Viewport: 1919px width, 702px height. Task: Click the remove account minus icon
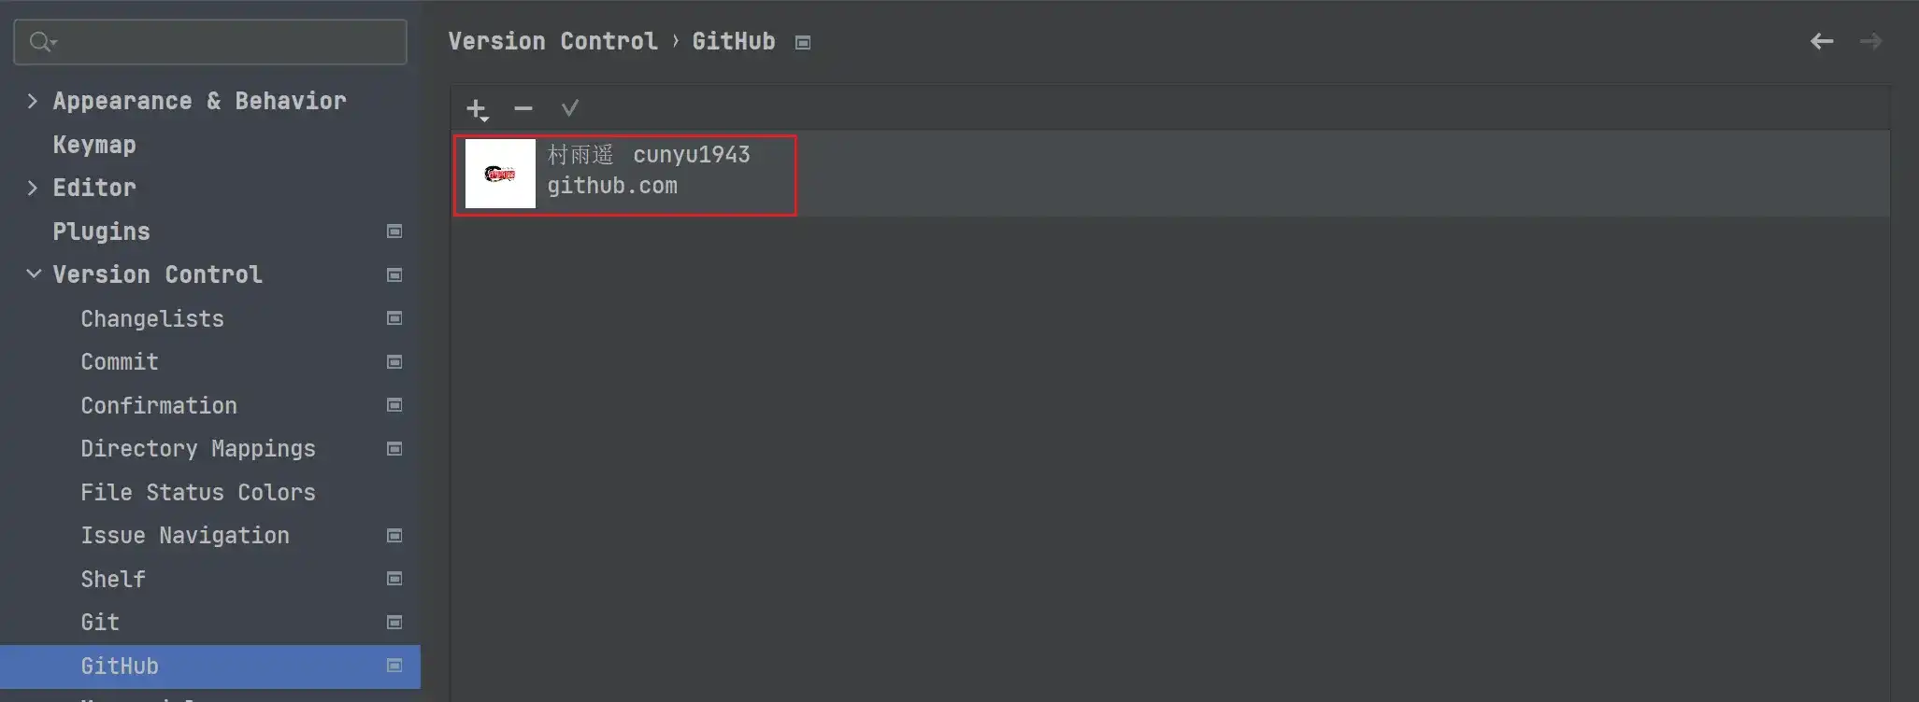pos(523,109)
